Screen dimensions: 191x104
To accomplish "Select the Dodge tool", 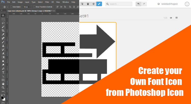I will [x=3, y=65].
